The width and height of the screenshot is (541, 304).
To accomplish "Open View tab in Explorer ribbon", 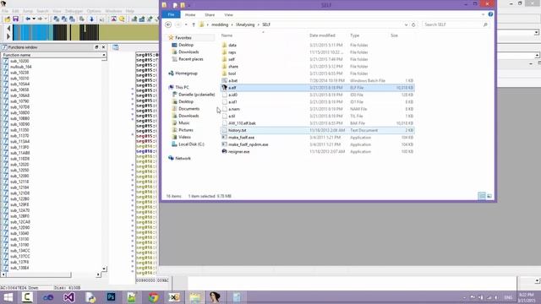I will (228, 15).
